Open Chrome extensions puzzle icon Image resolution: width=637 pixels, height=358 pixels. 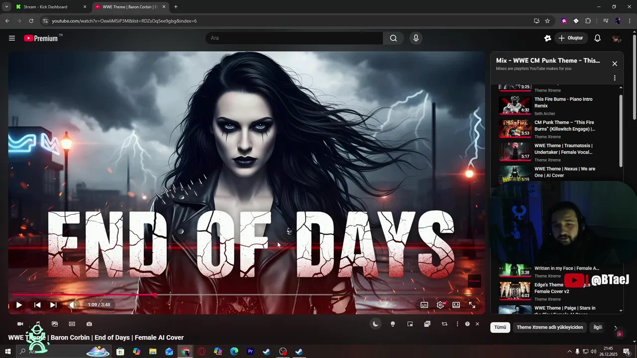(x=588, y=21)
